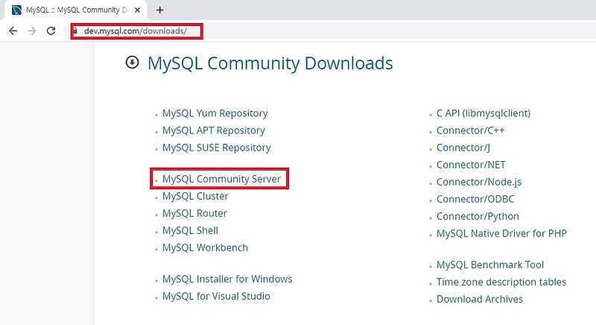Open a new tab with plus button

click(160, 10)
